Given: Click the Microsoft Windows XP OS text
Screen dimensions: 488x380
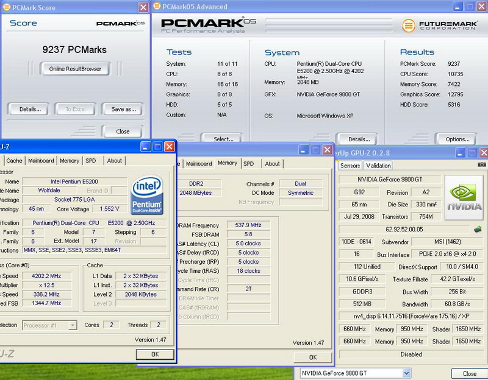Looking at the screenshot, I should pyautogui.click(x=325, y=116).
